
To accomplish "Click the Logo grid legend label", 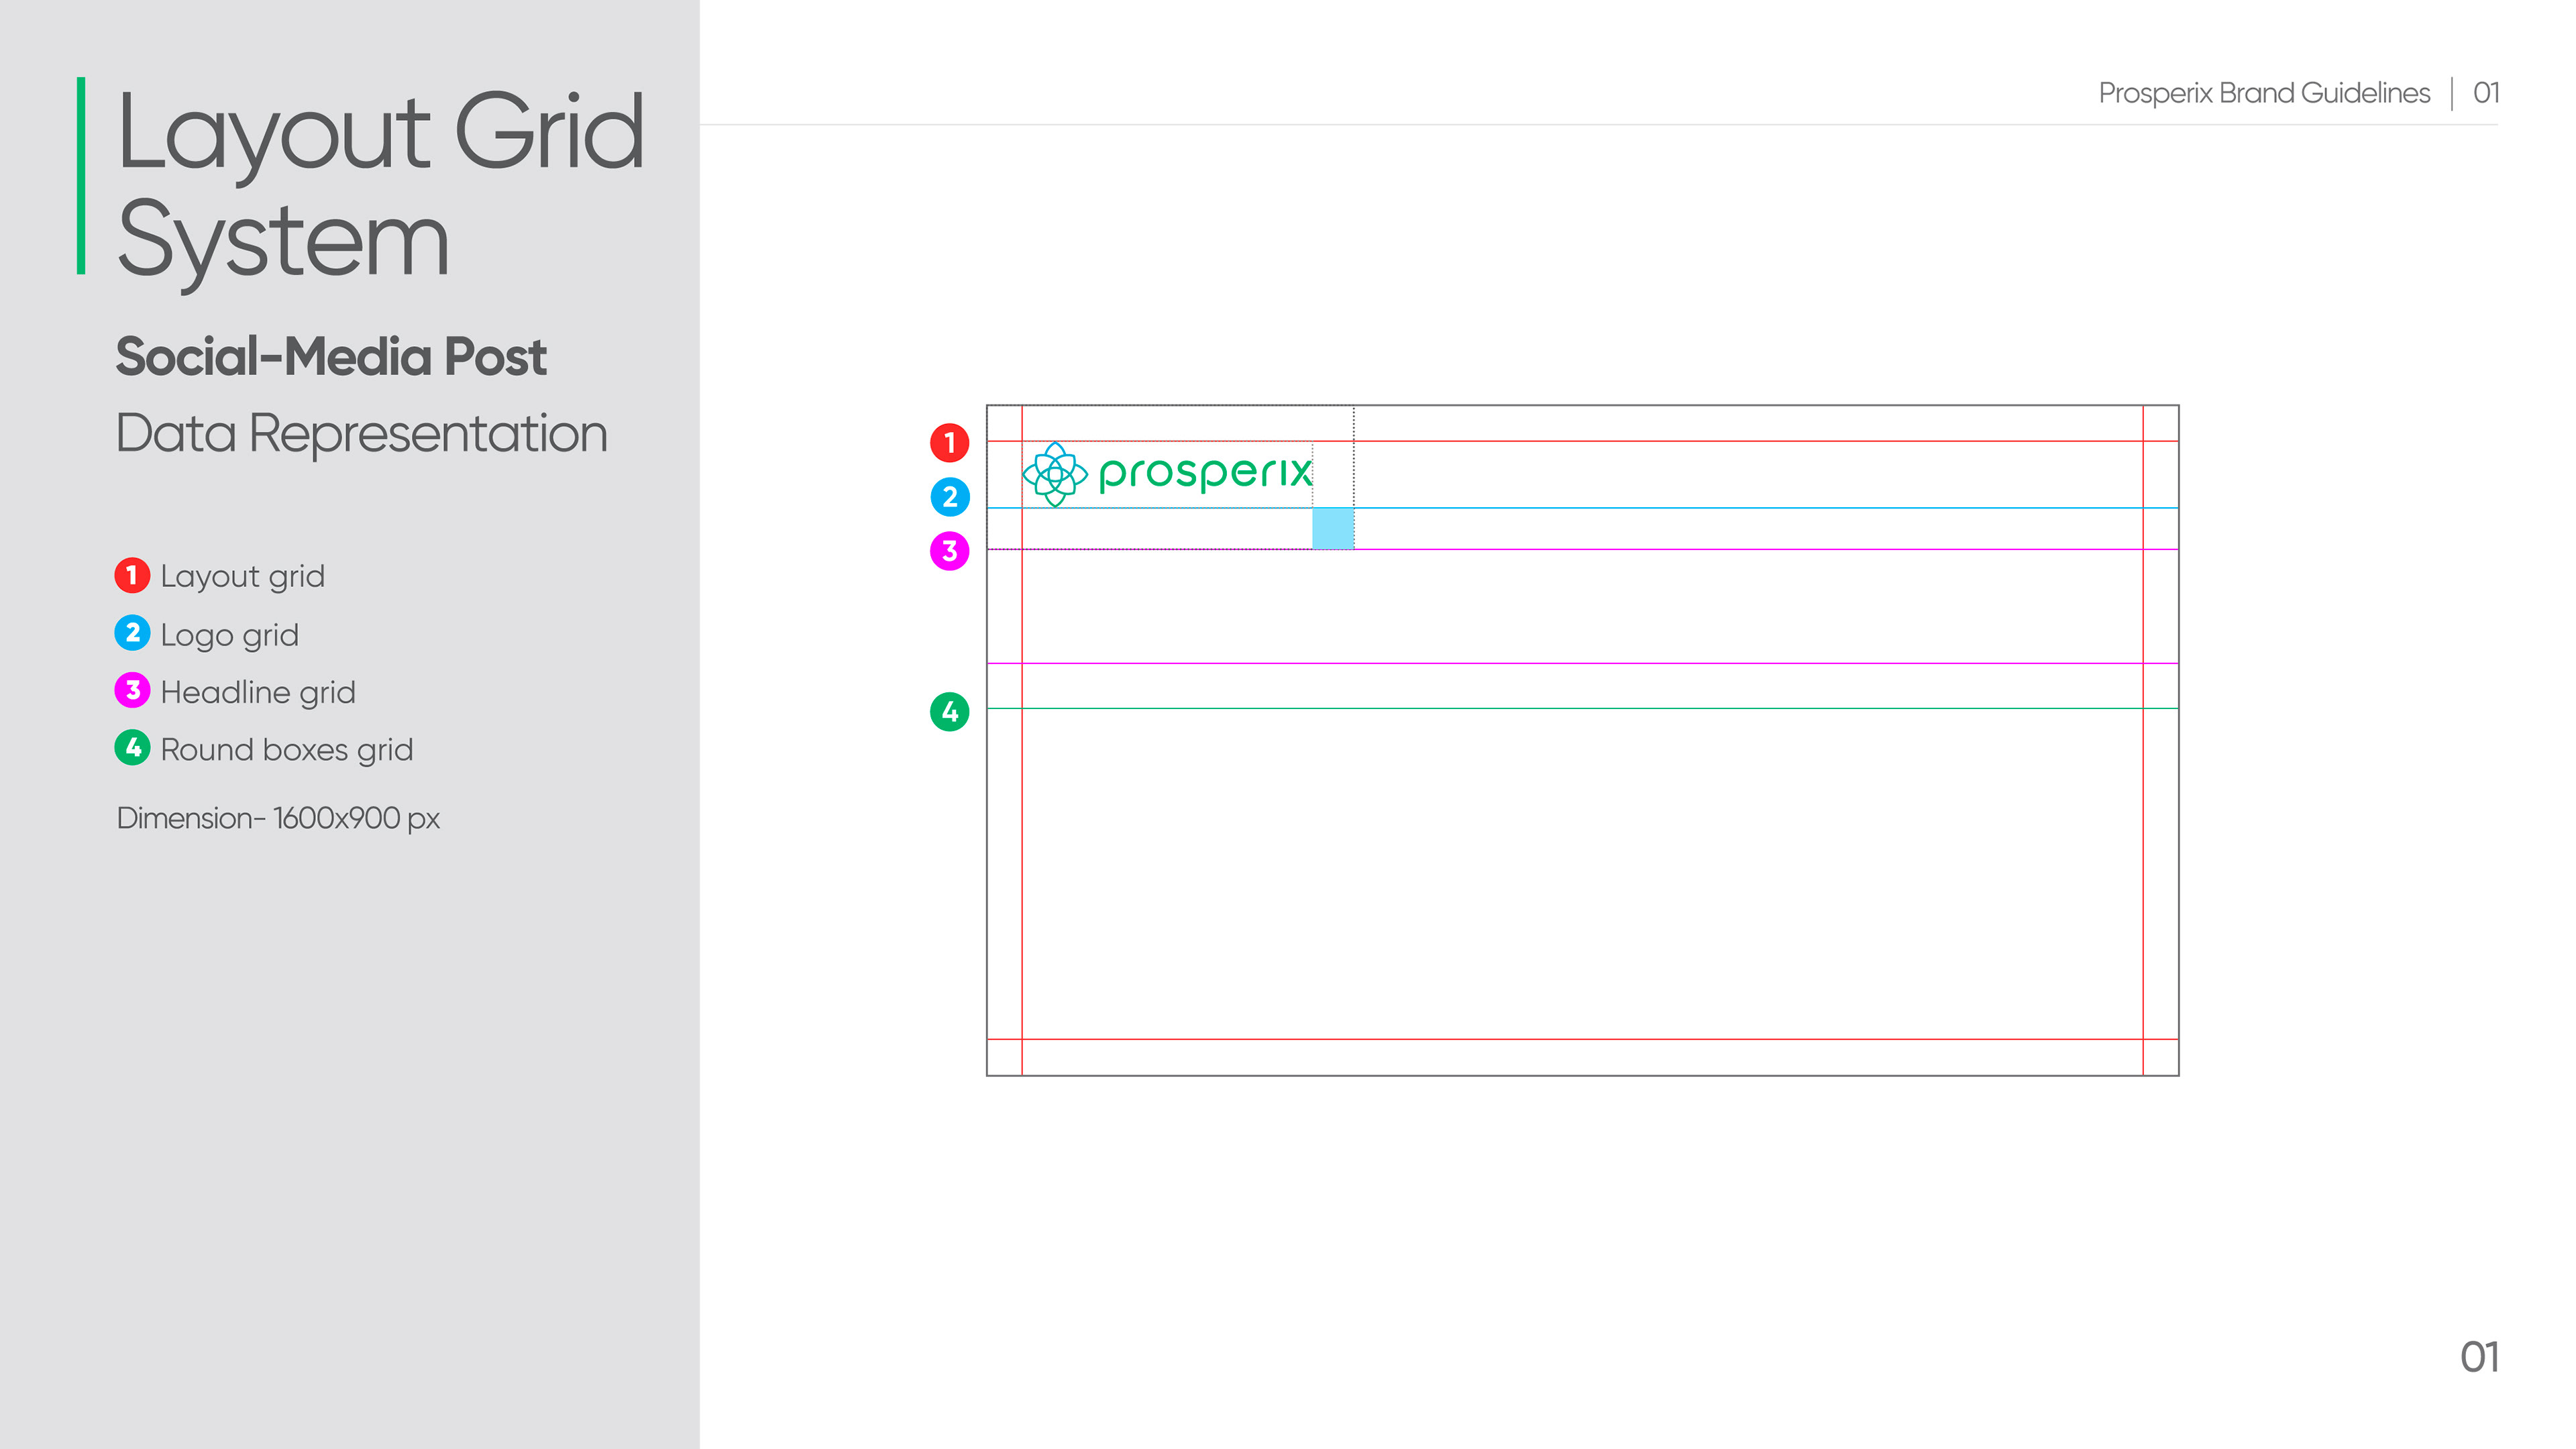I will click(229, 635).
